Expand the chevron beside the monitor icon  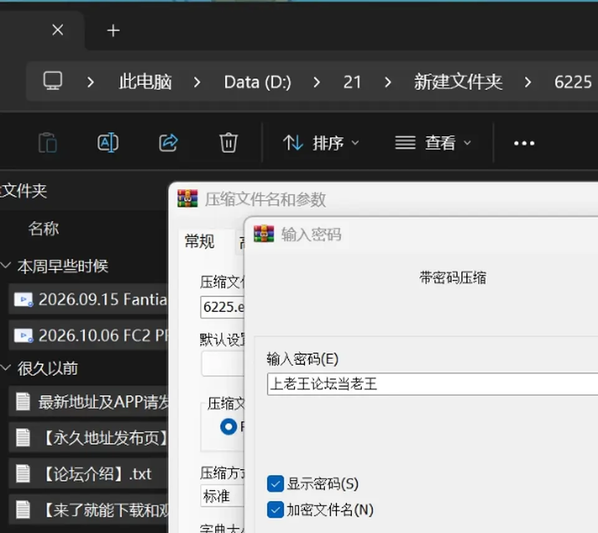90,82
